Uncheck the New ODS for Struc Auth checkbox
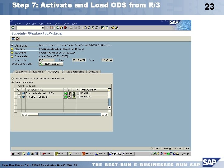 coord(19,97)
